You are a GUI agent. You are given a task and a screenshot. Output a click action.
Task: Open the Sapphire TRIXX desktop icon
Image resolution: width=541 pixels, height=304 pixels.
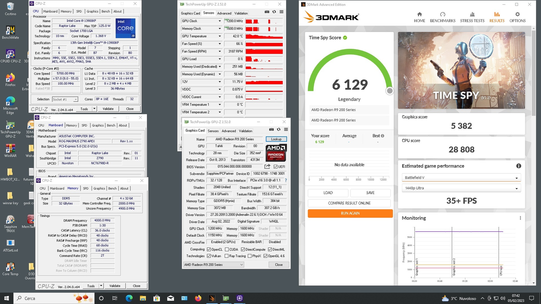pyautogui.click(x=10, y=223)
